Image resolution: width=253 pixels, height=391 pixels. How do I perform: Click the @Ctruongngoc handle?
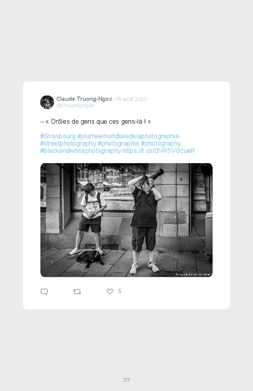[75, 106]
